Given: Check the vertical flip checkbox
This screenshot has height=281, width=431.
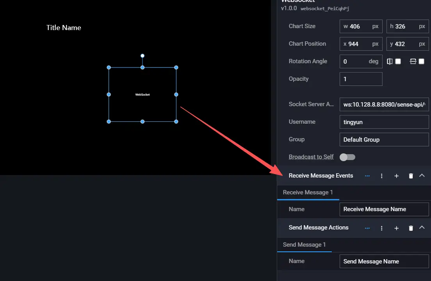Looking at the screenshot, I should pyautogui.click(x=421, y=61).
